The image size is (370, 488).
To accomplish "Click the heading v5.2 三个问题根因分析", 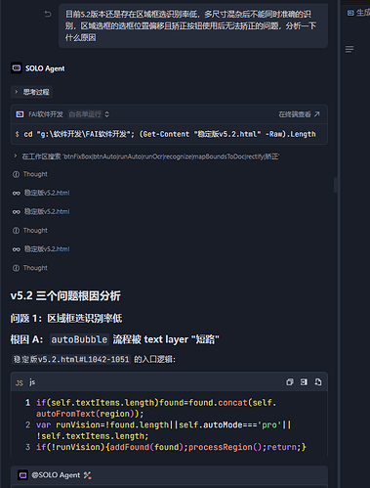I will pos(65,295).
